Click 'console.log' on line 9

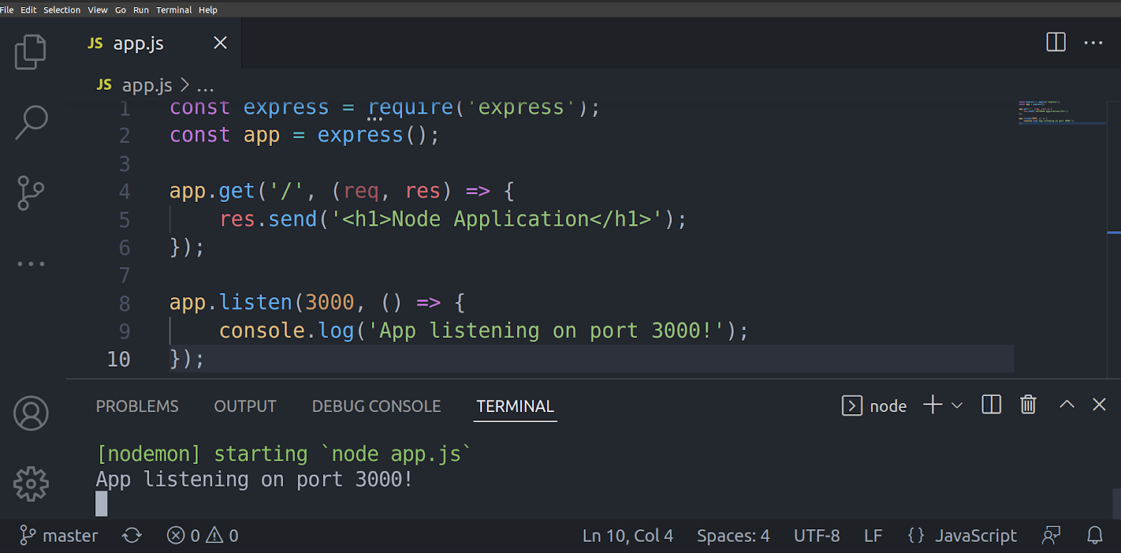point(287,331)
